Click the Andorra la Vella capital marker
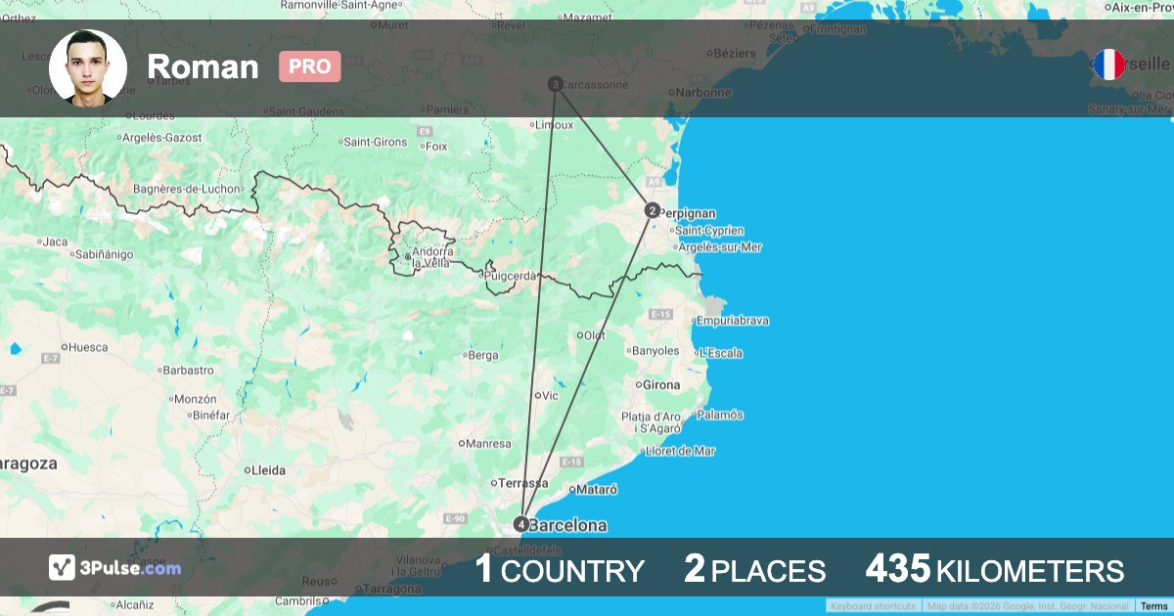 pos(408,257)
